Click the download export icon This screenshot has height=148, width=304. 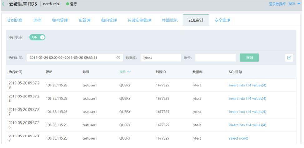(x=289, y=58)
